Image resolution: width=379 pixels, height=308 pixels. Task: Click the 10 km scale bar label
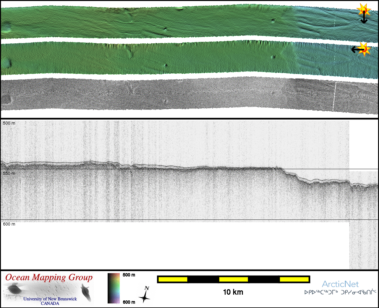tap(233, 292)
